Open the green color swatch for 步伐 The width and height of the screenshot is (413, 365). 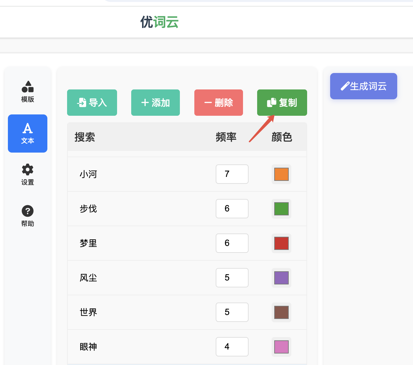(281, 208)
